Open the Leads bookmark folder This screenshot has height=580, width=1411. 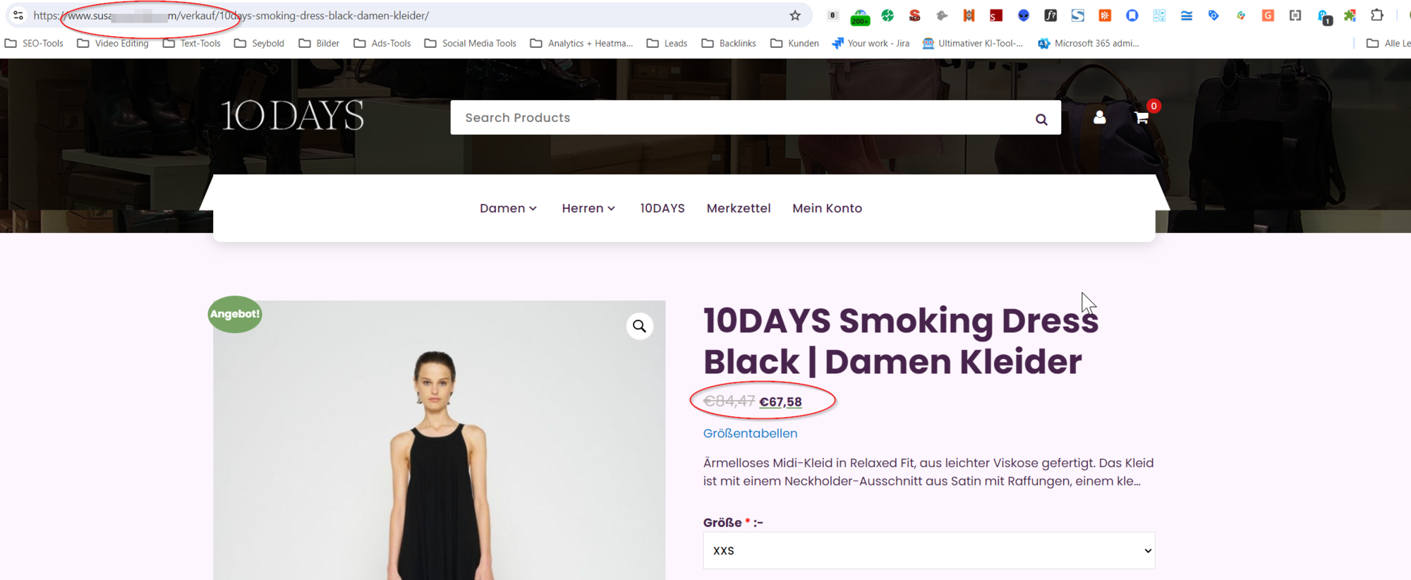[667, 43]
